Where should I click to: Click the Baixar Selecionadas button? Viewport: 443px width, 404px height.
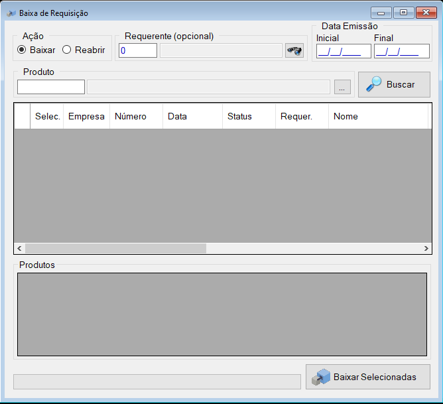point(368,377)
